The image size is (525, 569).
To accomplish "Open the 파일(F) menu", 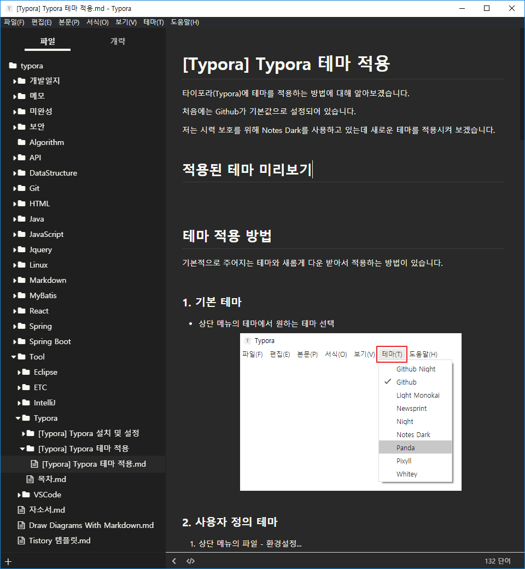I will pyautogui.click(x=14, y=22).
